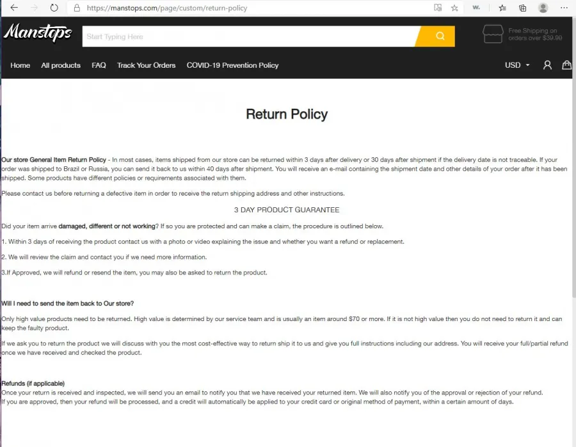Open the user account icon
The image size is (576, 447).
[547, 65]
